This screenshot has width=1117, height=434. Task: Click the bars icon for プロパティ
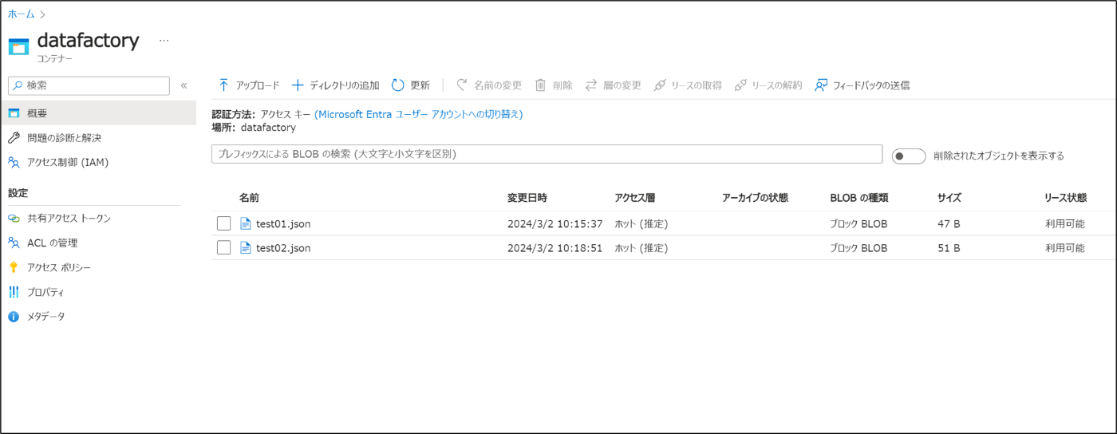pos(14,293)
